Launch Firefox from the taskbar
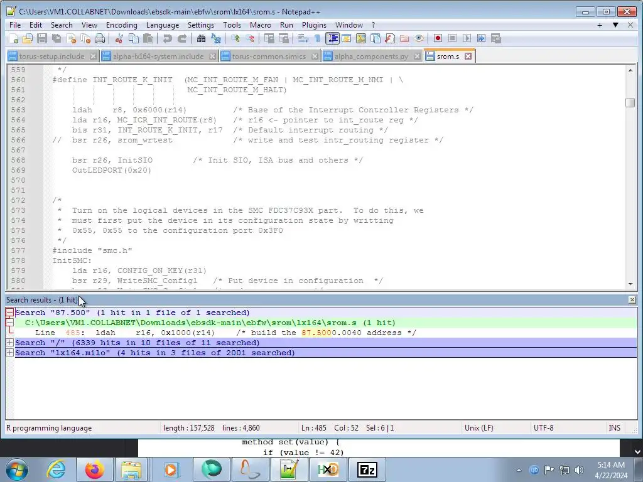This screenshot has width=643, height=482. click(x=94, y=469)
